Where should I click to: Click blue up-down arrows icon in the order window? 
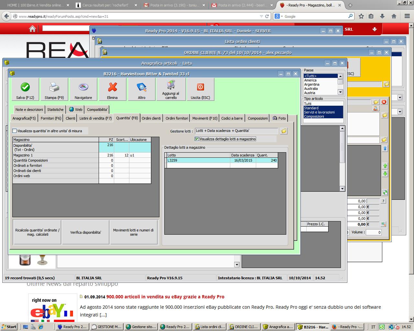point(385,148)
